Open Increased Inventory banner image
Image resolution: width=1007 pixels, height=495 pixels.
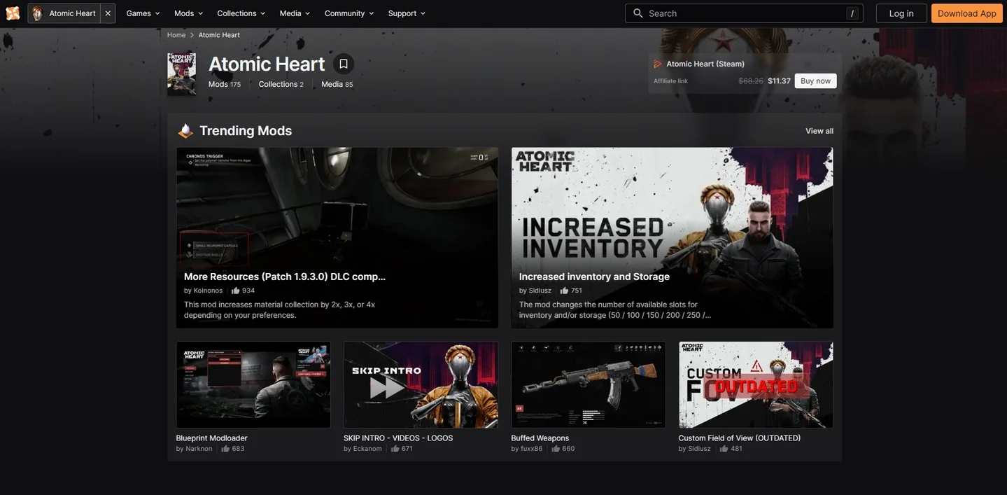(672, 237)
